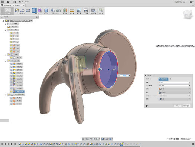Click the 1 selected profile button
The width and height of the screenshot is (195, 147).
click(x=163, y=79)
